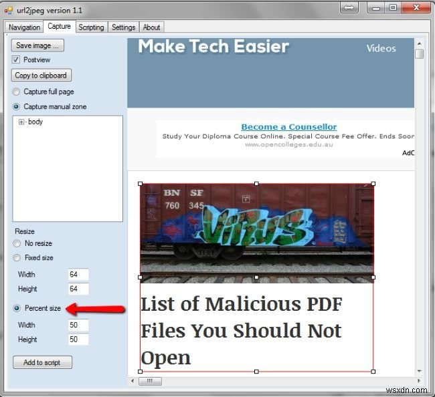Select Capture manual zone option
The width and height of the screenshot is (435, 397).
coord(16,107)
